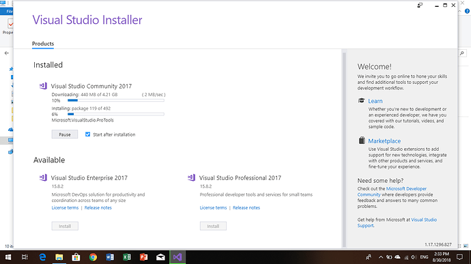This screenshot has height=264, width=471.
Task: Click the package install progress bar
Action: pyautogui.click(x=116, y=114)
